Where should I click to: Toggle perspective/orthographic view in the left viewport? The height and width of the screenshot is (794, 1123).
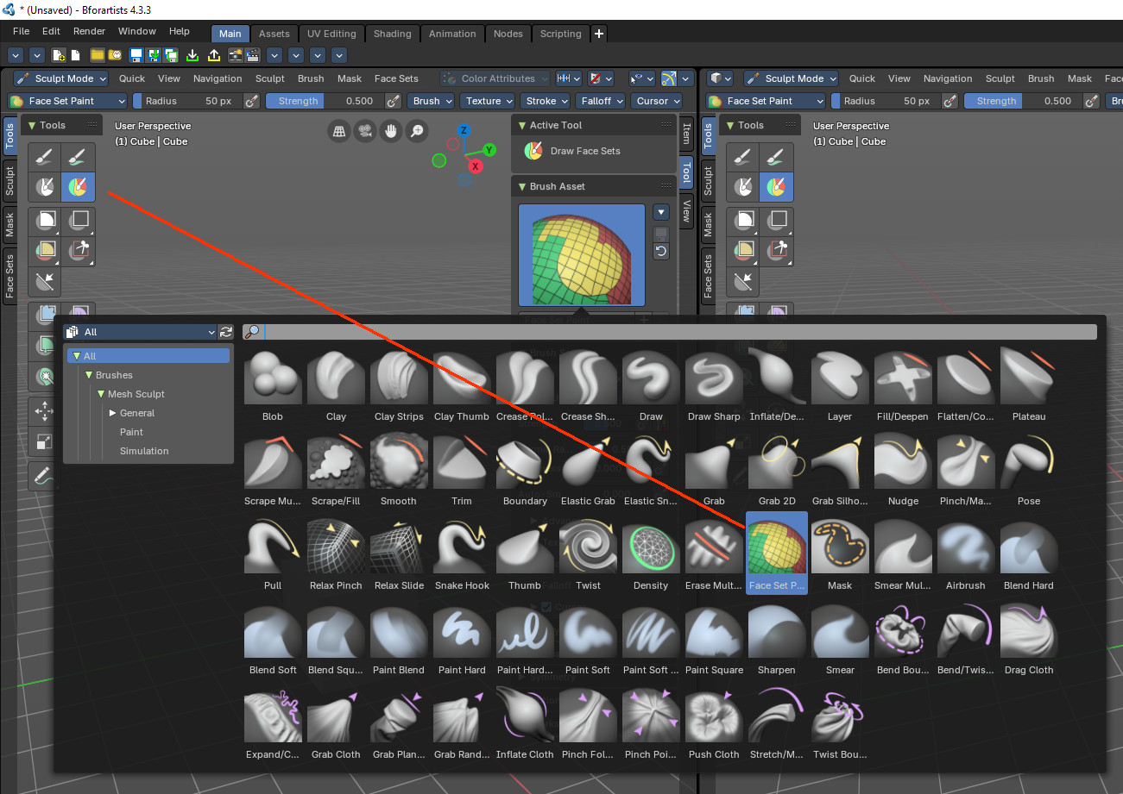pos(339,131)
